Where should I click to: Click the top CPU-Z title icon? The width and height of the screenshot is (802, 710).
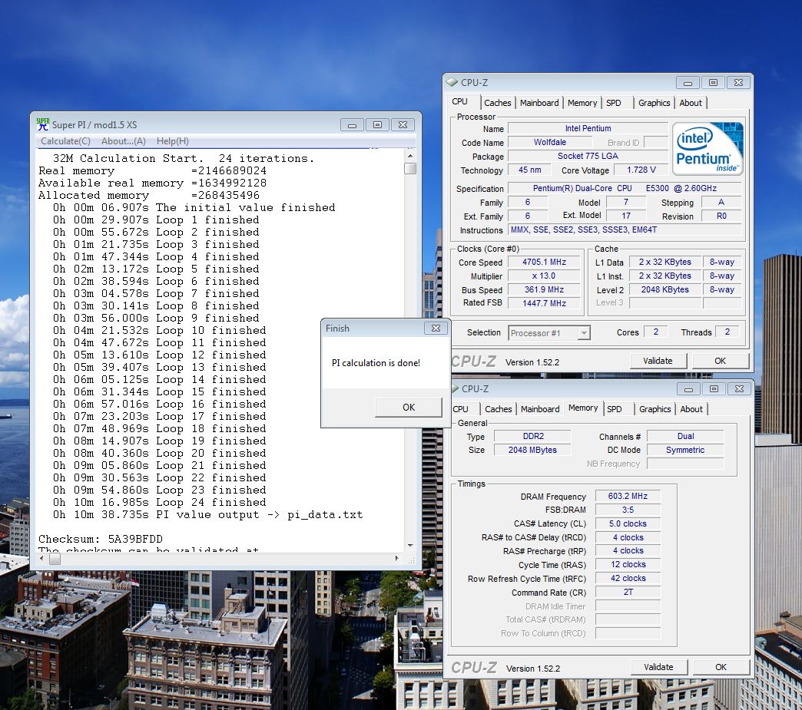pyautogui.click(x=452, y=82)
